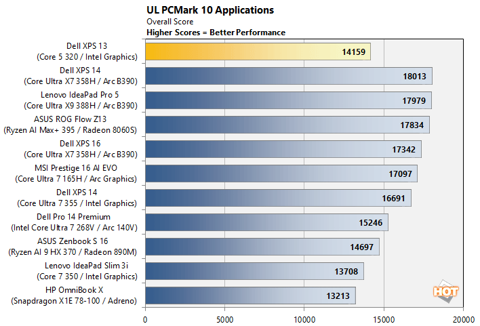
Task: Click the 16691 score value
Action: tap(393, 199)
